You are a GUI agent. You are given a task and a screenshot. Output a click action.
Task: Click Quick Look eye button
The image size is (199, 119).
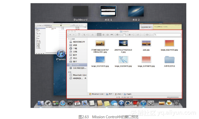[147, 35]
